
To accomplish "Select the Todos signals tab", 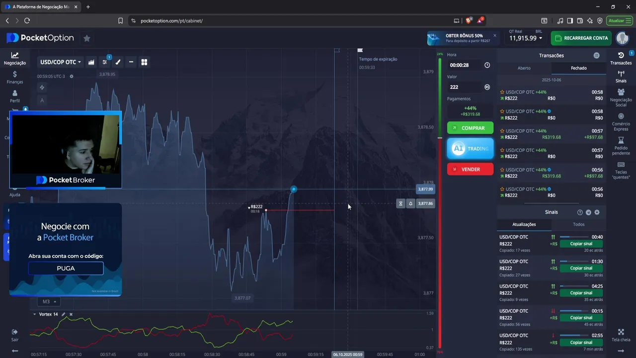I will [x=579, y=224].
